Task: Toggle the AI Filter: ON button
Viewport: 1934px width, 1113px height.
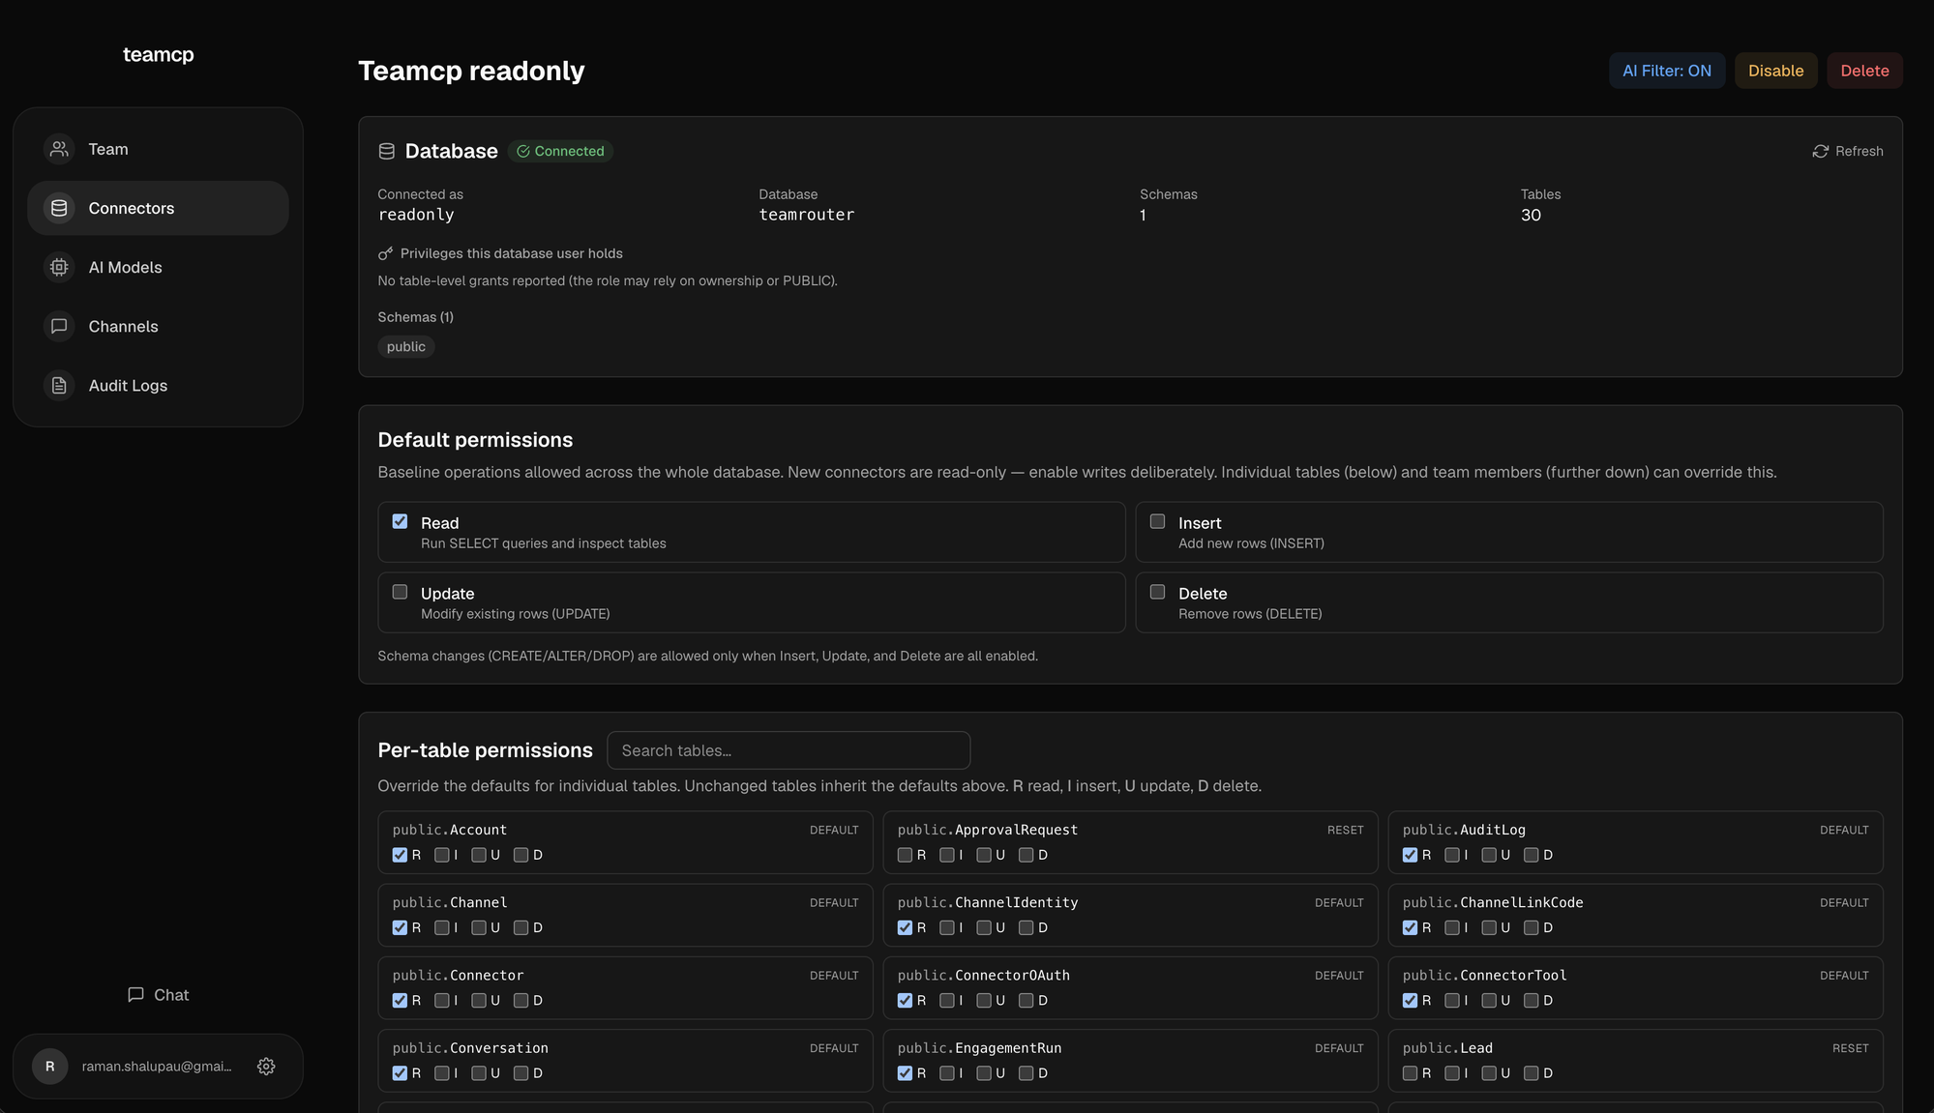Action: click(1667, 71)
